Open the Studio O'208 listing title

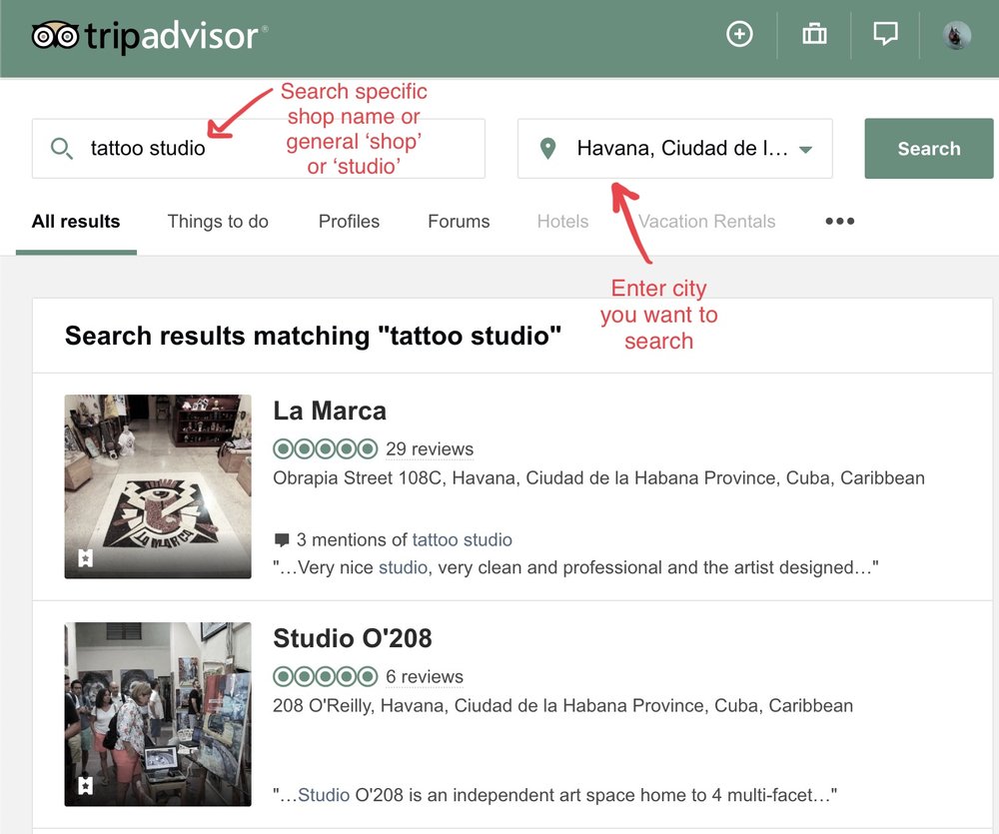(353, 638)
